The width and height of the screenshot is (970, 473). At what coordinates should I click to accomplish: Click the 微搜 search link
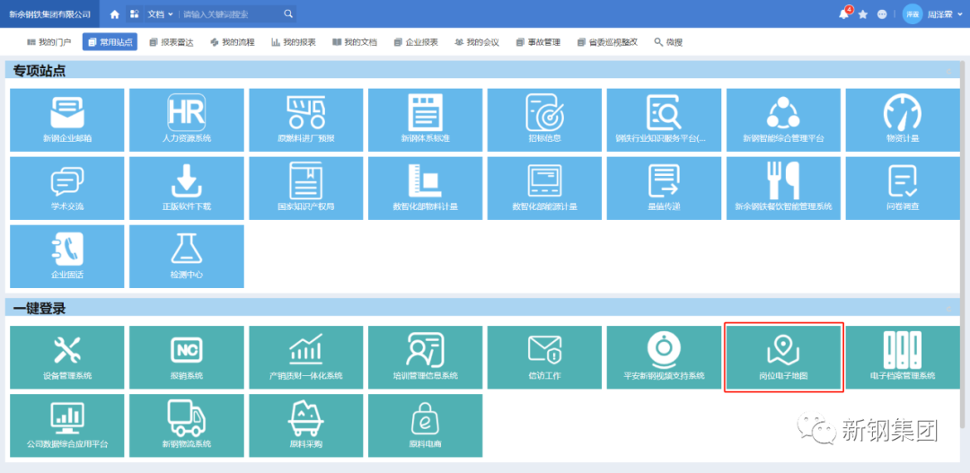click(668, 42)
